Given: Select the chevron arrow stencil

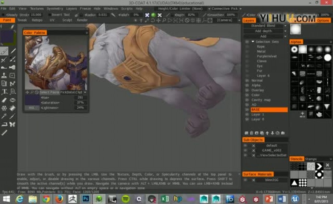Looking at the screenshot, I should (x=319, y=166).
